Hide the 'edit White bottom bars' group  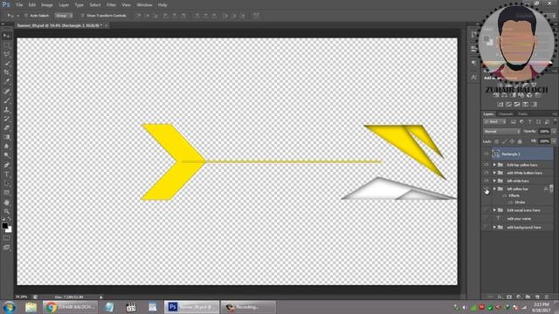pos(487,173)
